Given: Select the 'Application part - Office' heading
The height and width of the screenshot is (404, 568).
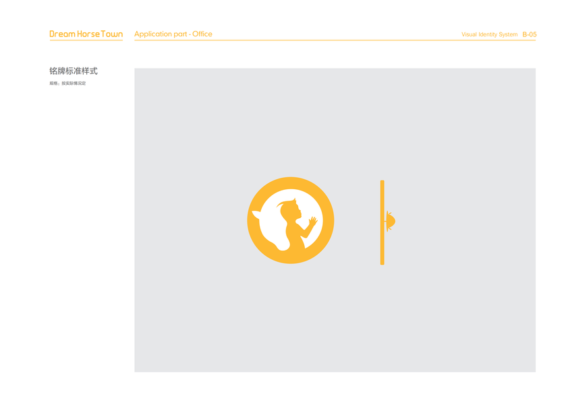Looking at the screenshot, I should tap(173, 34).
